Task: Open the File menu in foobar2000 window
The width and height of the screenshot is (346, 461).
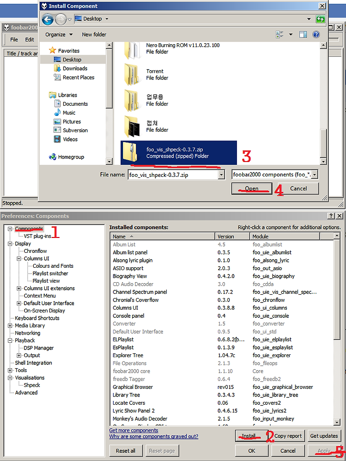Action: 14,39
